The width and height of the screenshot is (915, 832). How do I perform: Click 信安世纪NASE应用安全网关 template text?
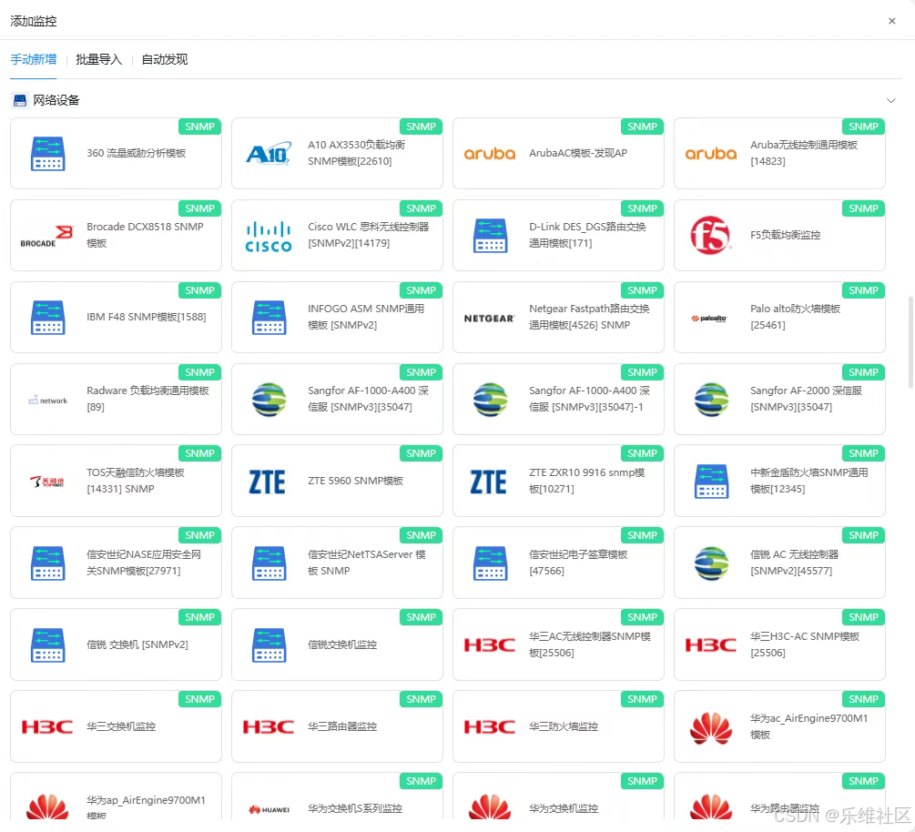[x=144, y=563]
